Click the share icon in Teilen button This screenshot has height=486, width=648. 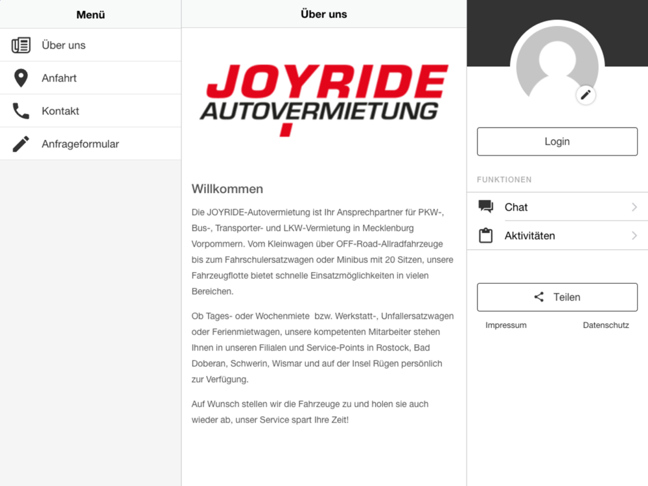[539, 297]
